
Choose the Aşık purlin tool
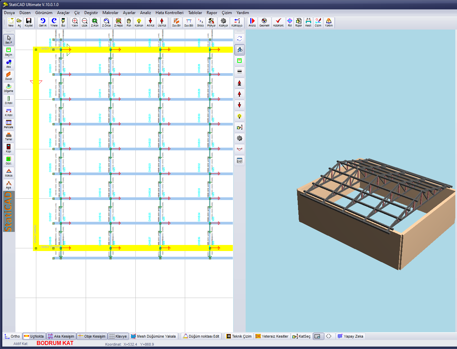(x=9, y=185)
